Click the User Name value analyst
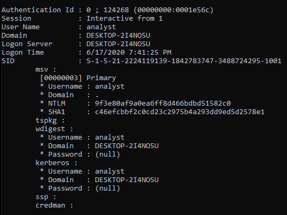This screenshot has width=287, height=215. (x=101, y=27)
